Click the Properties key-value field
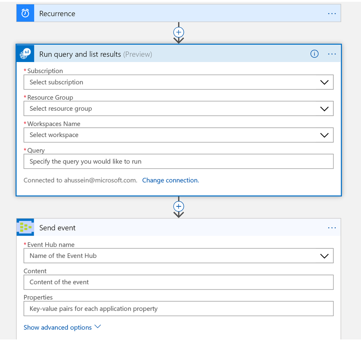This screenshot has width=361, height=342. [179, 308]
